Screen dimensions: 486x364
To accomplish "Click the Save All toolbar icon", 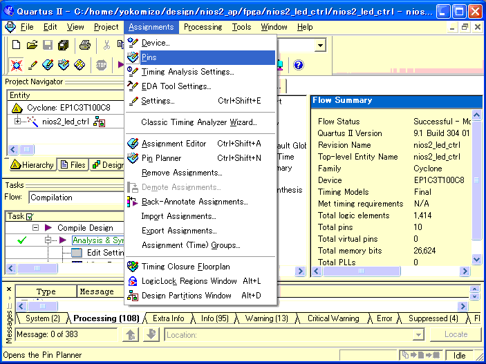I will tap(63, 45).
